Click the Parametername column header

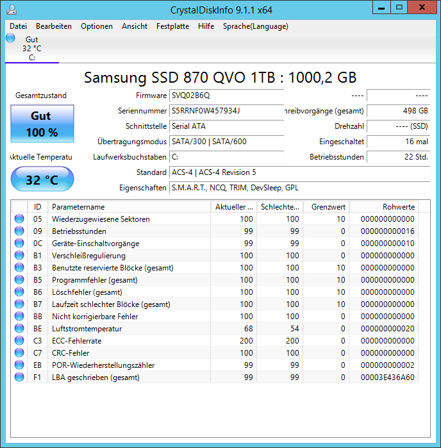point(129,207)
